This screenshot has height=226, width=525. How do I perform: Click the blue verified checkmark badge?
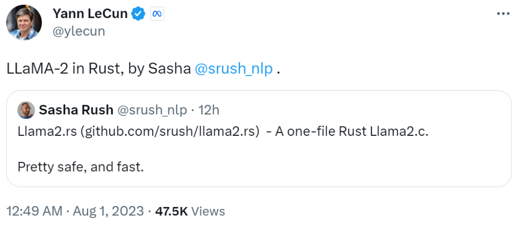(139, 15)
